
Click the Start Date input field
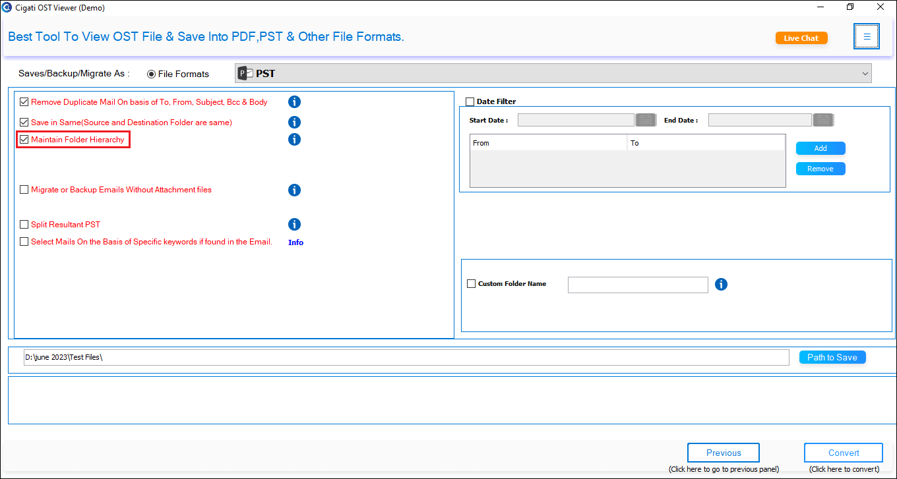pos(576,120)
